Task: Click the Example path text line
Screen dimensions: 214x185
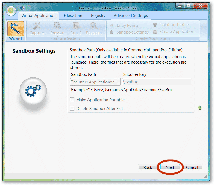Action: [122, 90]
